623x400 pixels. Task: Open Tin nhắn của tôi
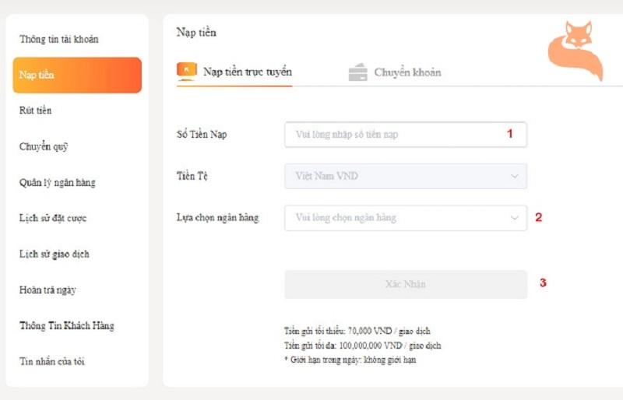click(x=52, y=361)
